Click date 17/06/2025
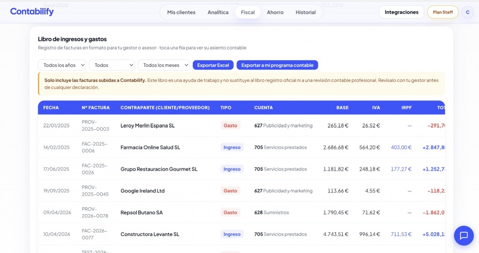The height and width of the screenshot is (253, 479). (x=56, y=169)
